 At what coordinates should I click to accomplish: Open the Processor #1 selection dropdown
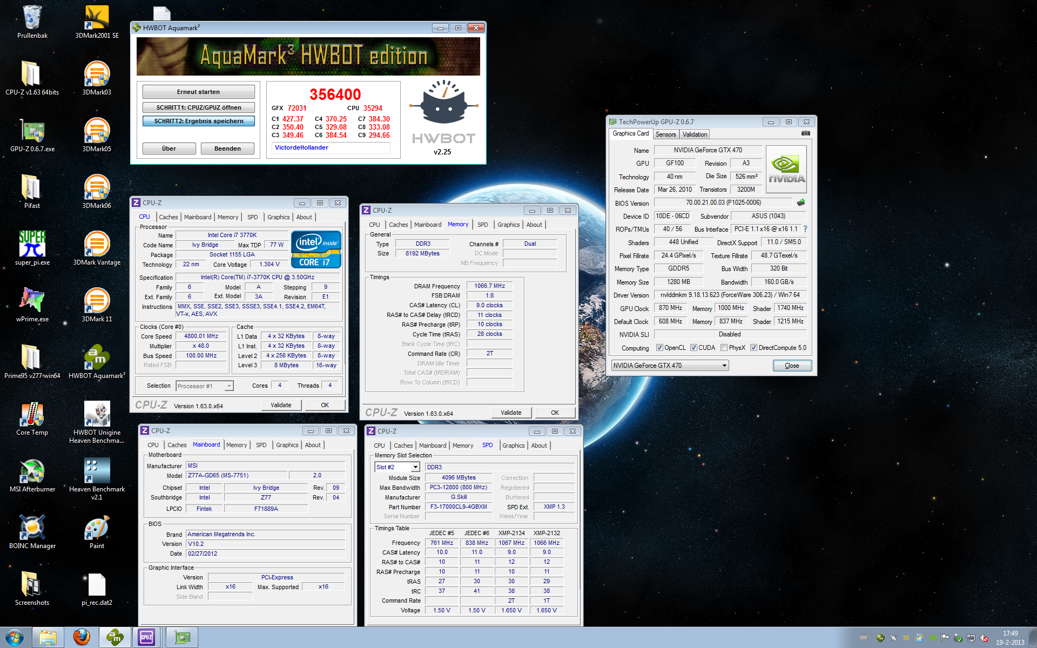(x=204, y=386)
